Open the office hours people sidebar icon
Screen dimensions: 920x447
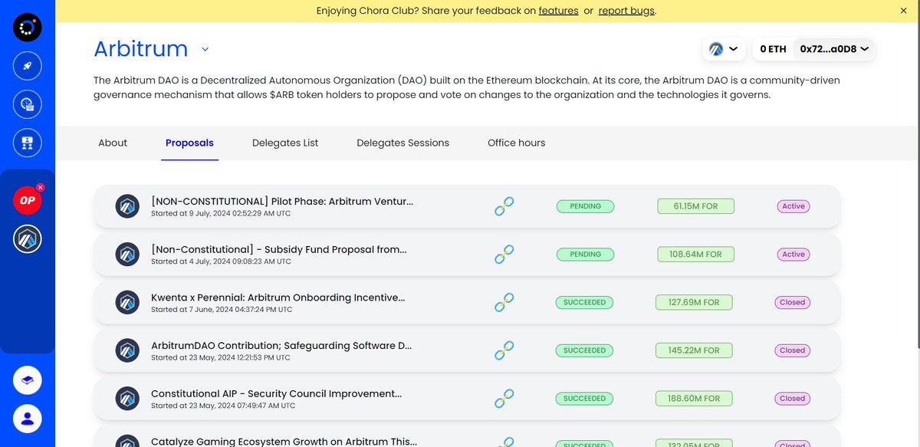coord(28,143)
